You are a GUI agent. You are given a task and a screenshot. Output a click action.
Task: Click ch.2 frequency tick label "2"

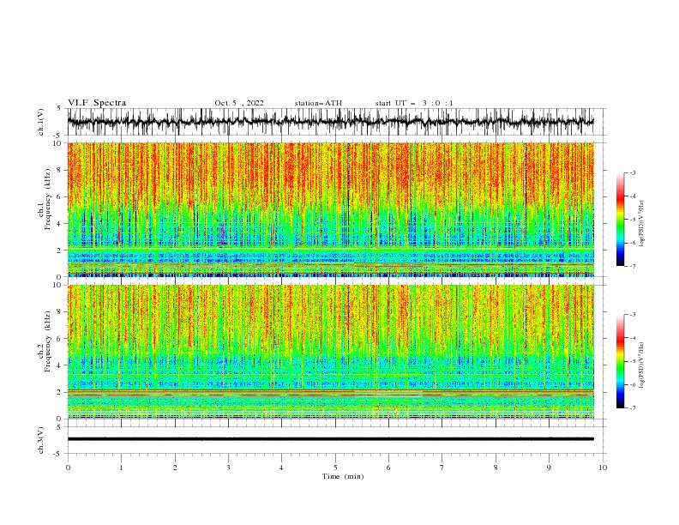coord(60,392)
